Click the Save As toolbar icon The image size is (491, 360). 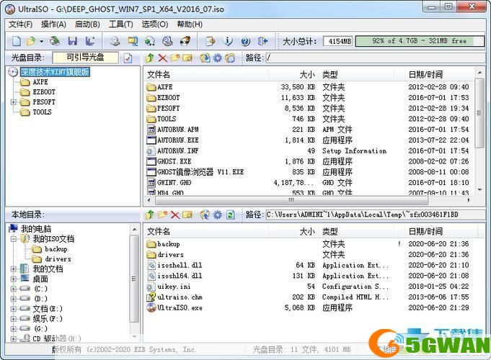click(90, 41)
